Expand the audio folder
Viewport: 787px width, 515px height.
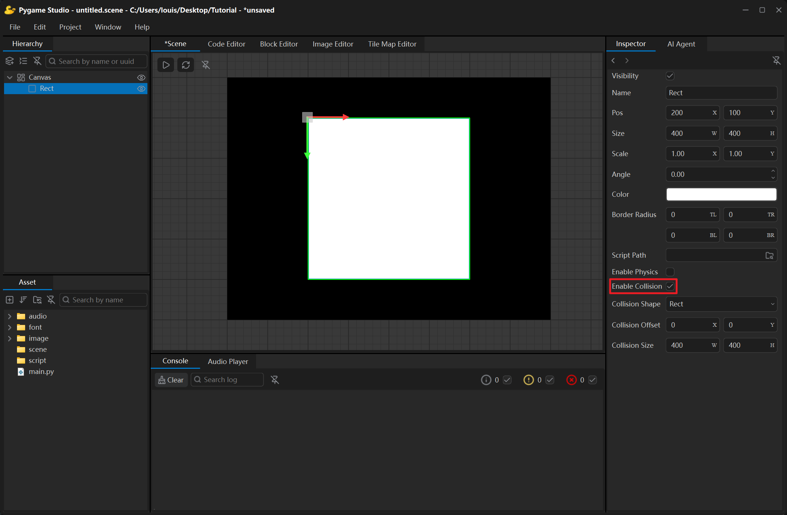coord(10,316)
